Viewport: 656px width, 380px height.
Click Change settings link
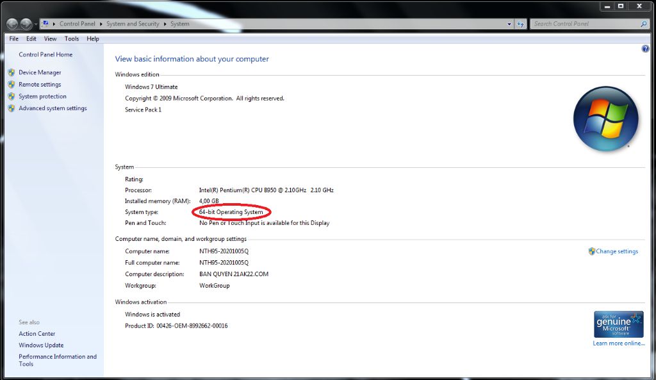pos(617,251)
